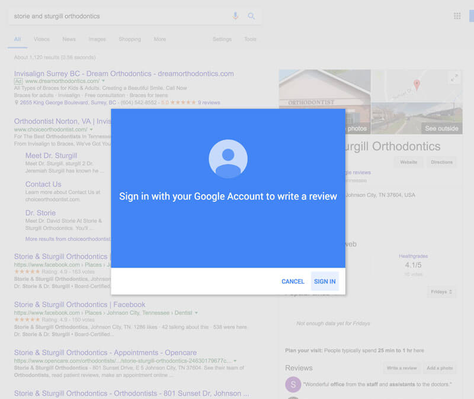Open the Contact Us sitelink
This screenshot has width=474, height=399.
pos(43,184)
